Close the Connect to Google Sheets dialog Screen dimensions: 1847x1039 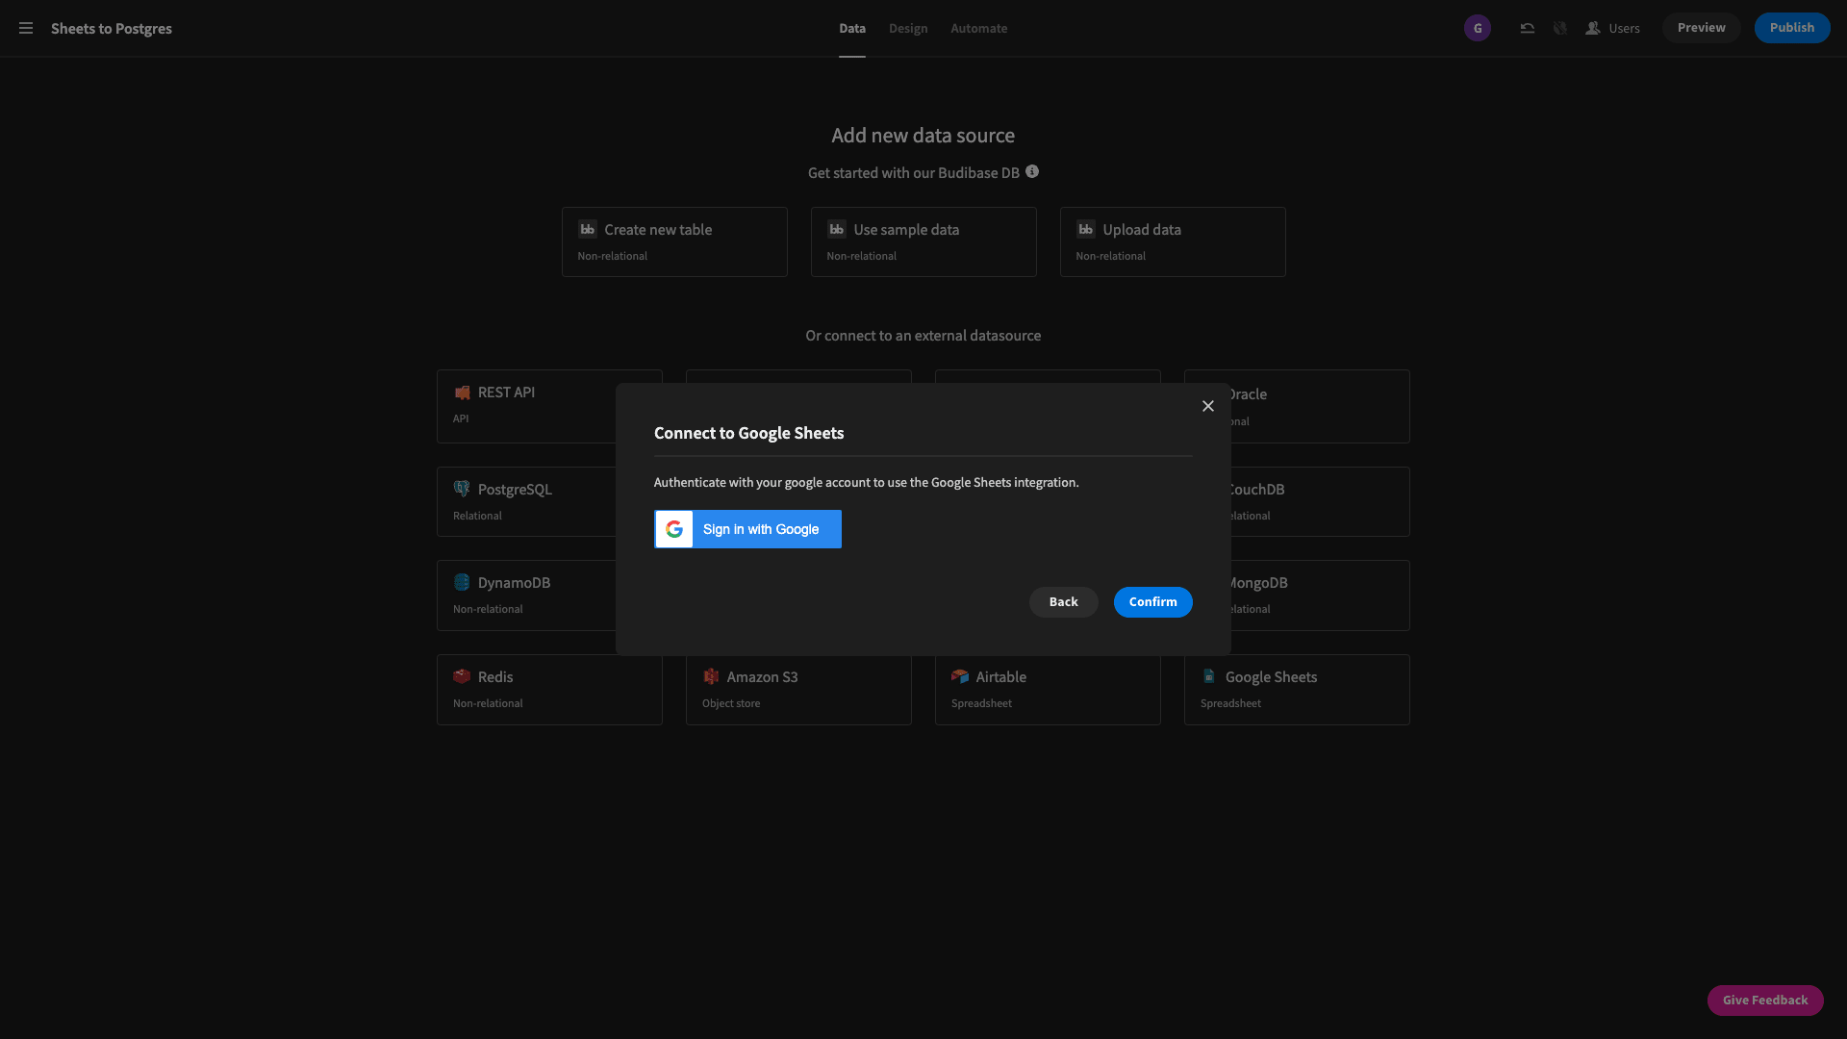(1208, 406)
